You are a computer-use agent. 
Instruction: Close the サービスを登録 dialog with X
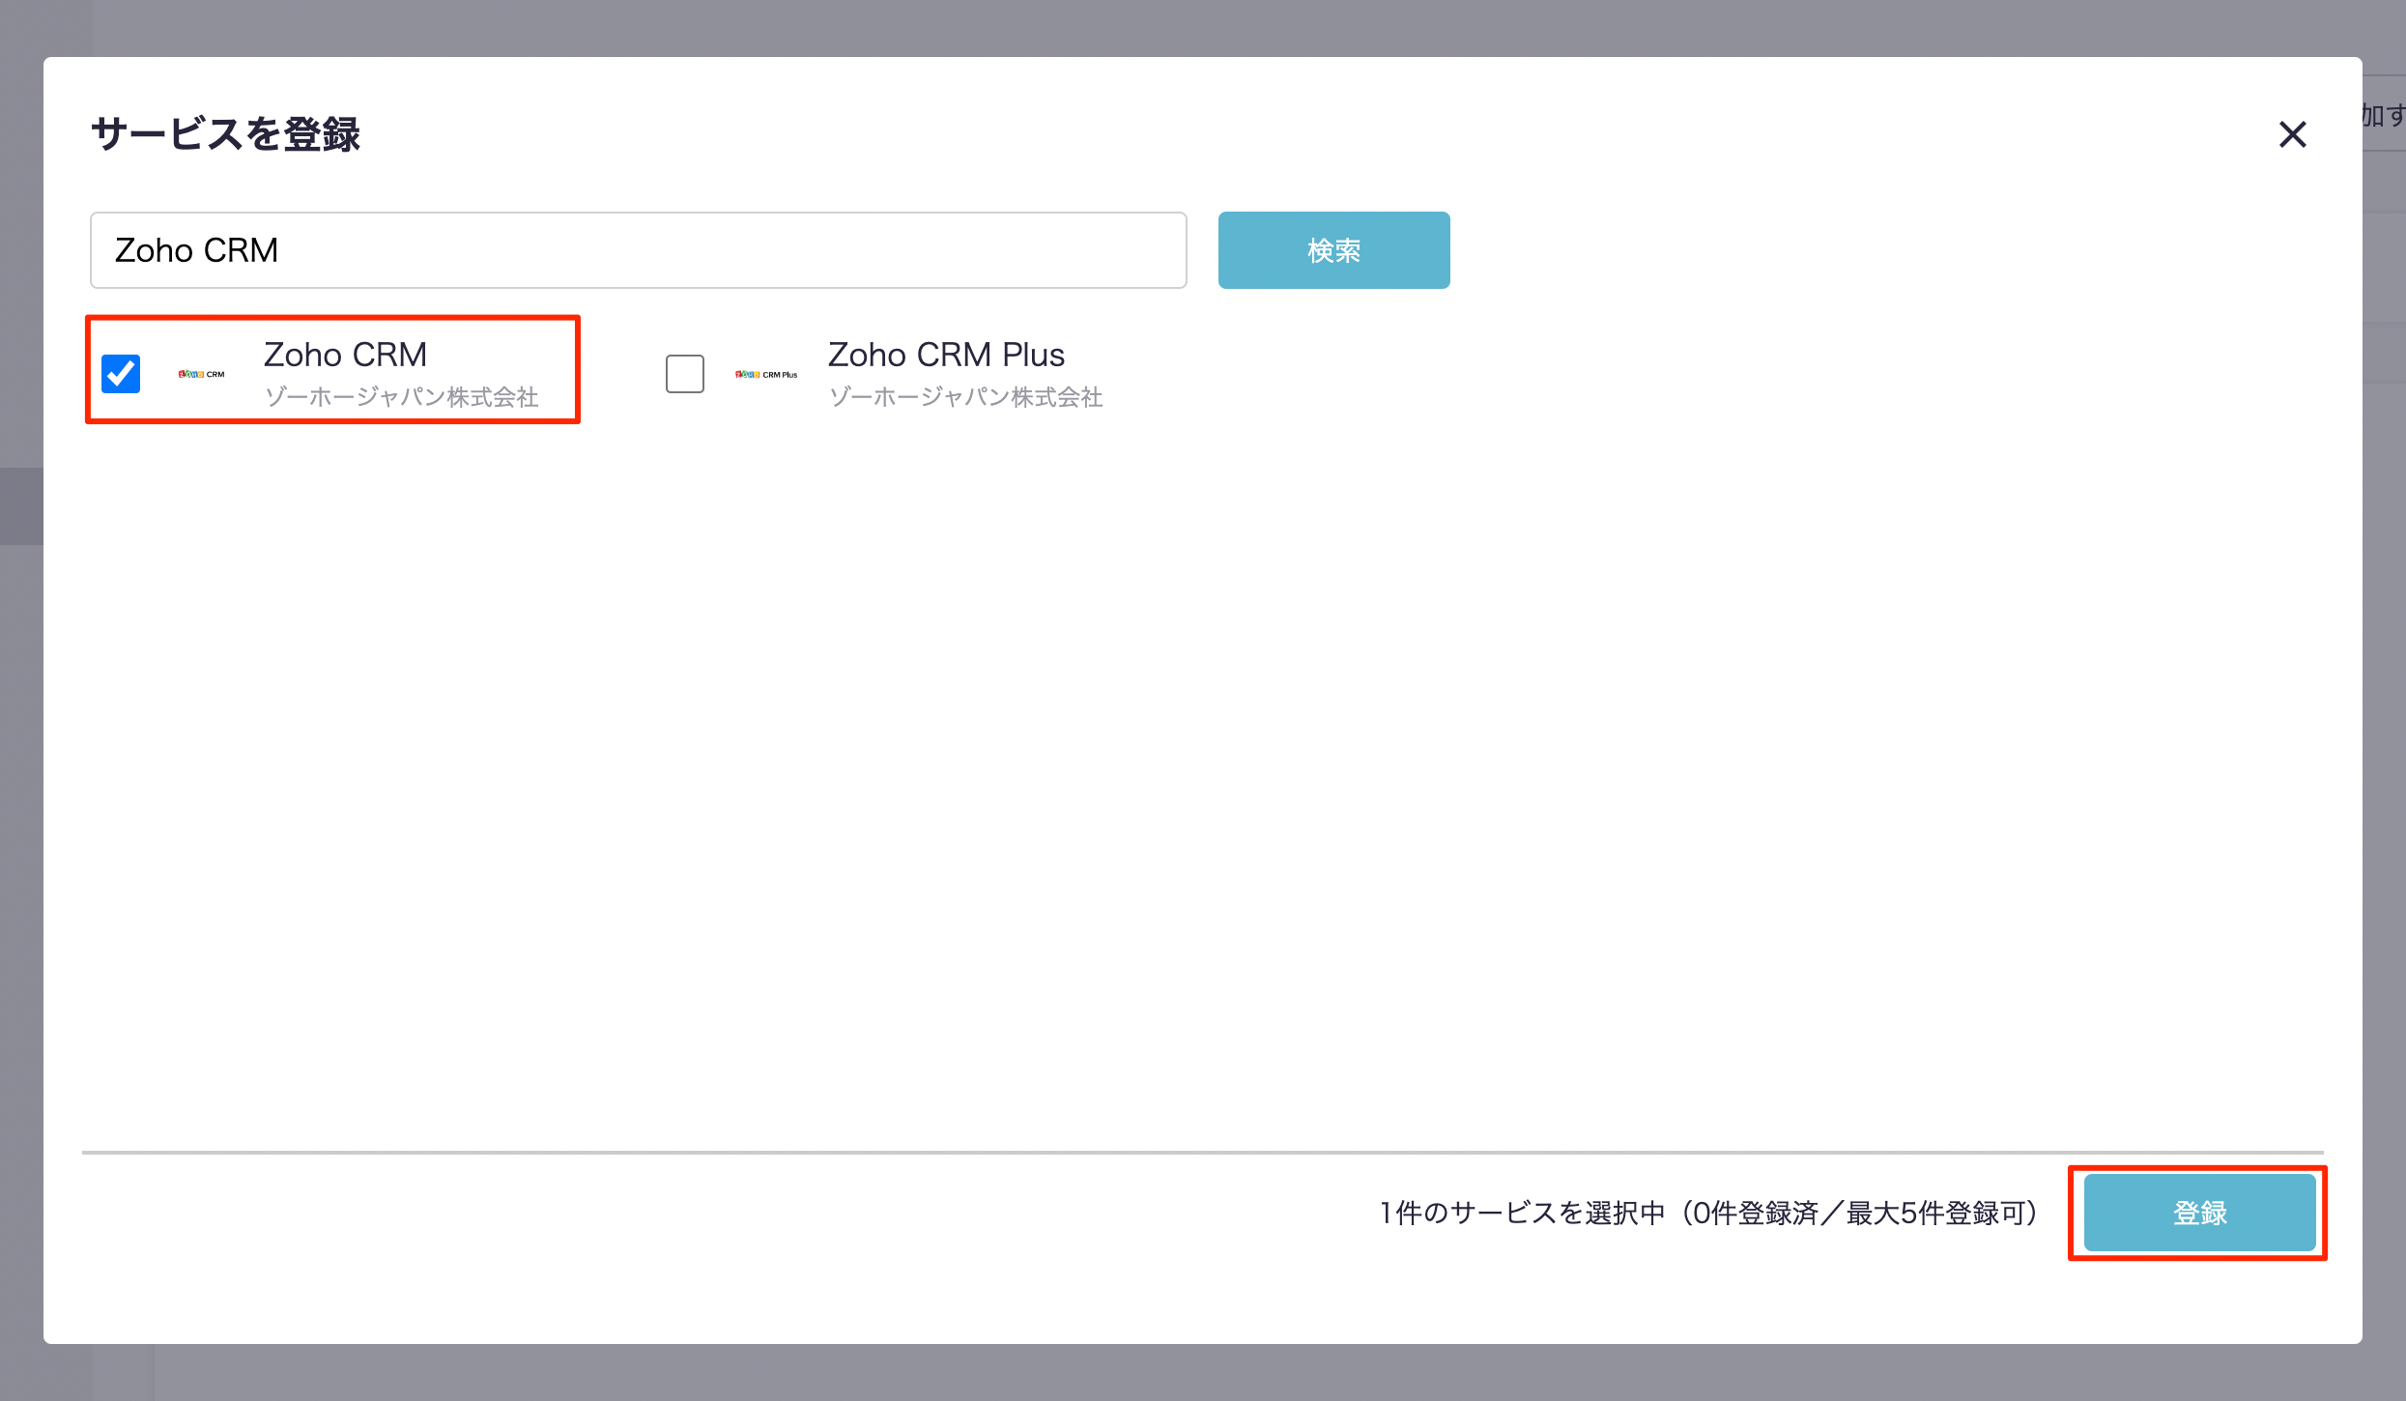click(2292, 134)
